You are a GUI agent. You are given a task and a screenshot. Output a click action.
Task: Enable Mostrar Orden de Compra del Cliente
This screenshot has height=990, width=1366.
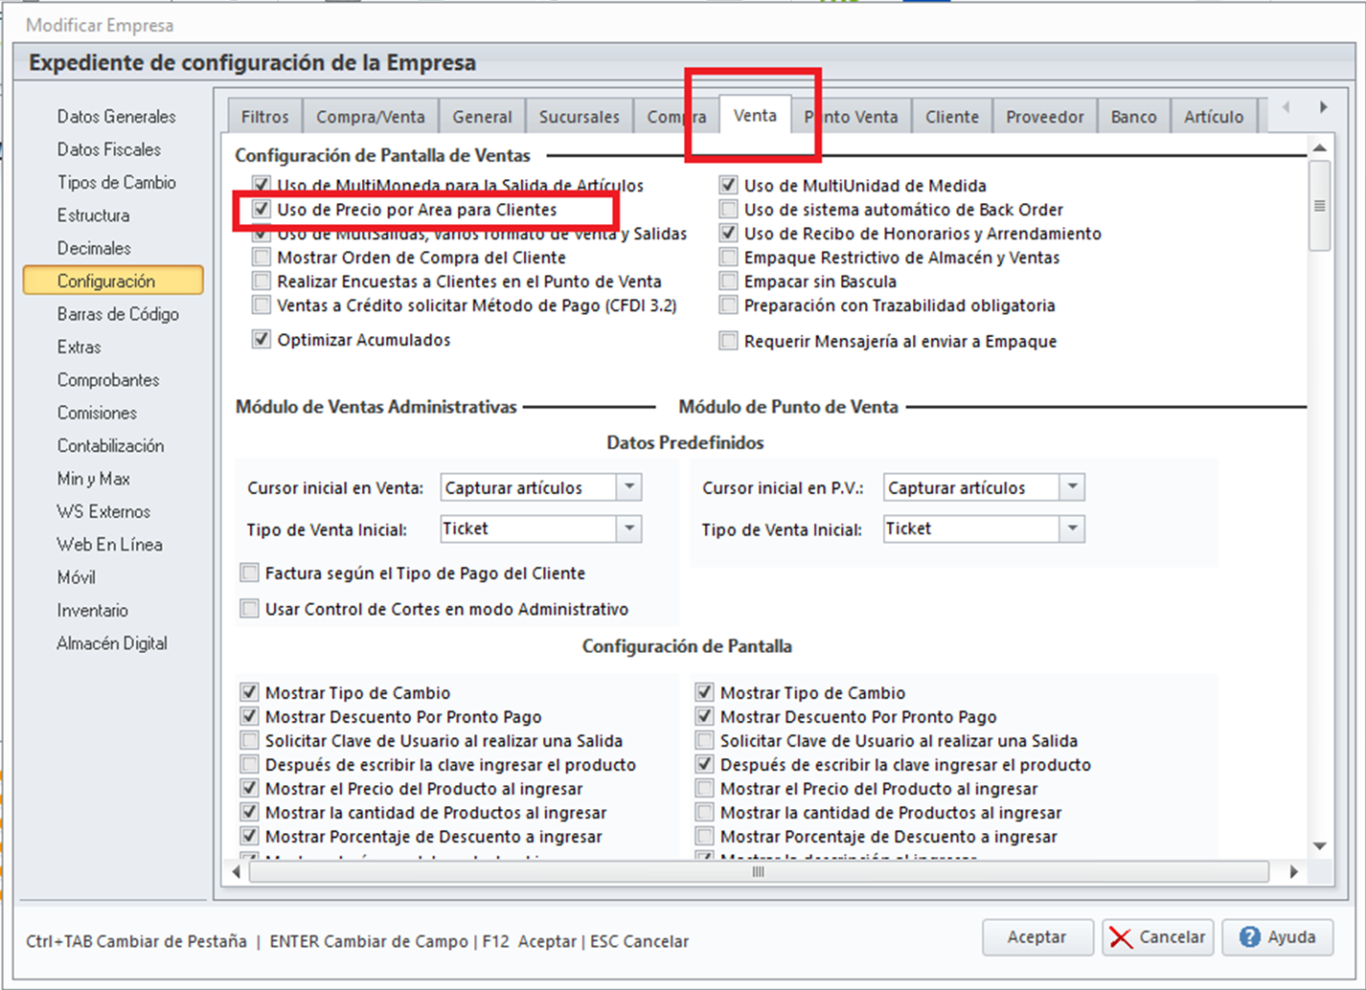pyautogui.click(x=262, y=258)
